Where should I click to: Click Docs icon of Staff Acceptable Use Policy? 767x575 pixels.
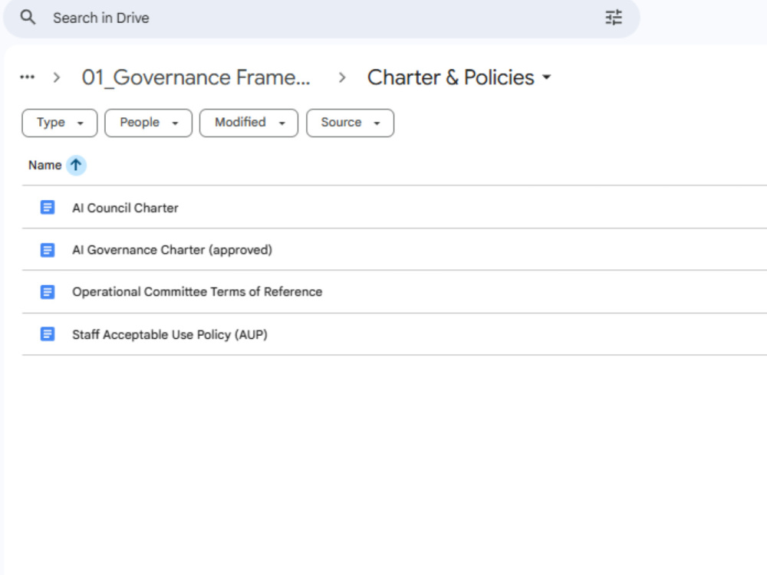point(48,334)
